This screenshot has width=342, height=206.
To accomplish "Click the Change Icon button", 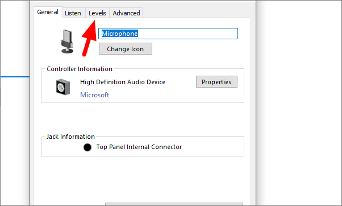I will click(126, 49).
